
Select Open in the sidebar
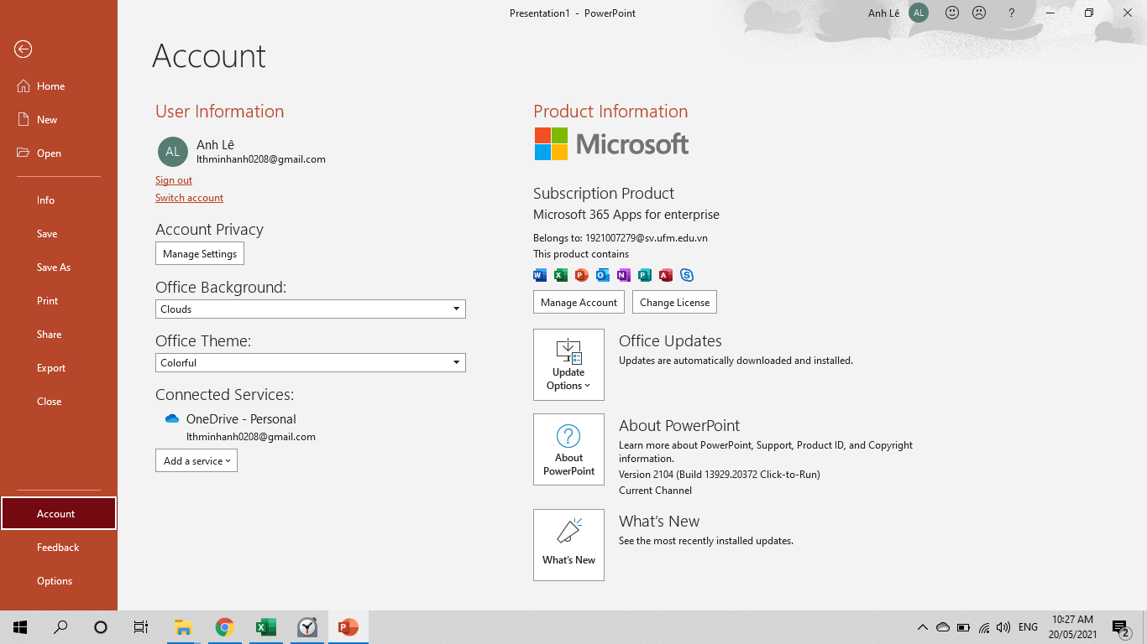click(59, 153)
